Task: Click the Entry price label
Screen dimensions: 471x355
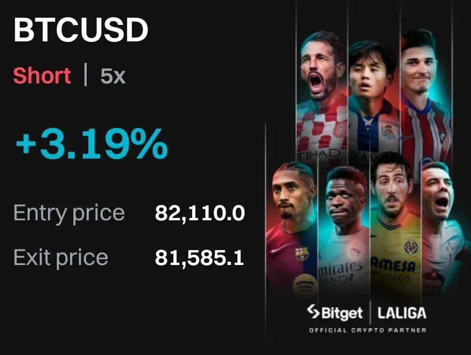Action: point(69,213)
